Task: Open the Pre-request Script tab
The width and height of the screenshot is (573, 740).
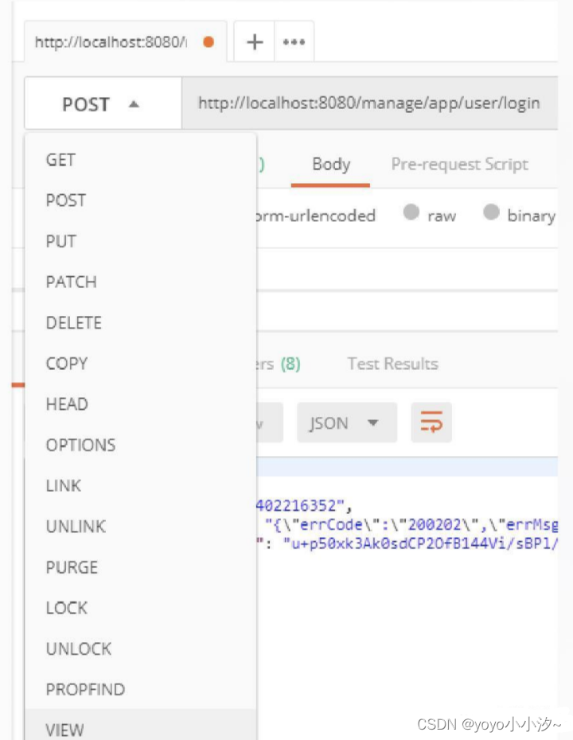Action: point(459,164)
